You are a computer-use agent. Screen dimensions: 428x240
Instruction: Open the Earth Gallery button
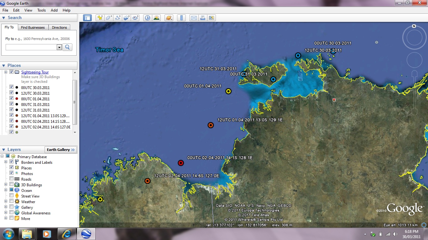[61, 150]
